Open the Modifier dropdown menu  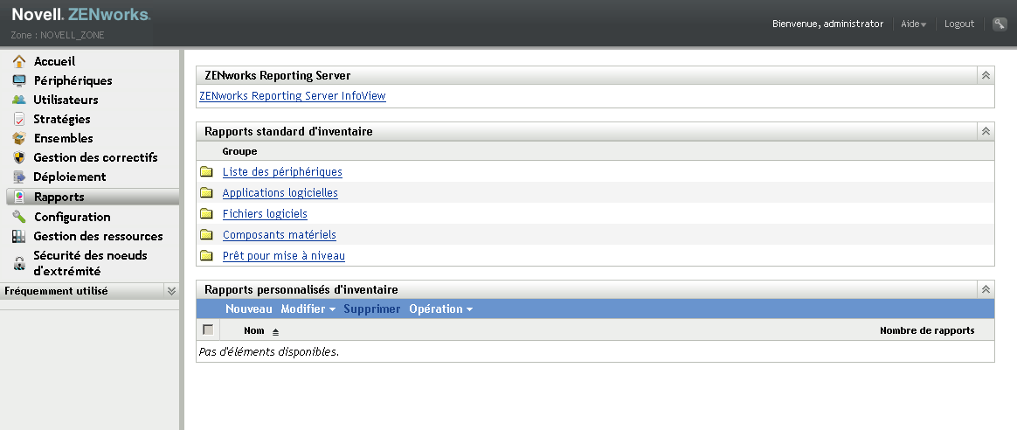308,309
